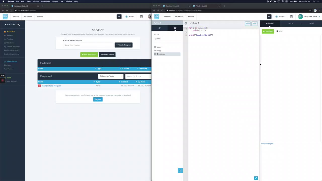Image resolution: width=322 pixels, height=181 pixels.
Task: Click bookmark star in right window address bar
Action: click(x=310, y=11)
